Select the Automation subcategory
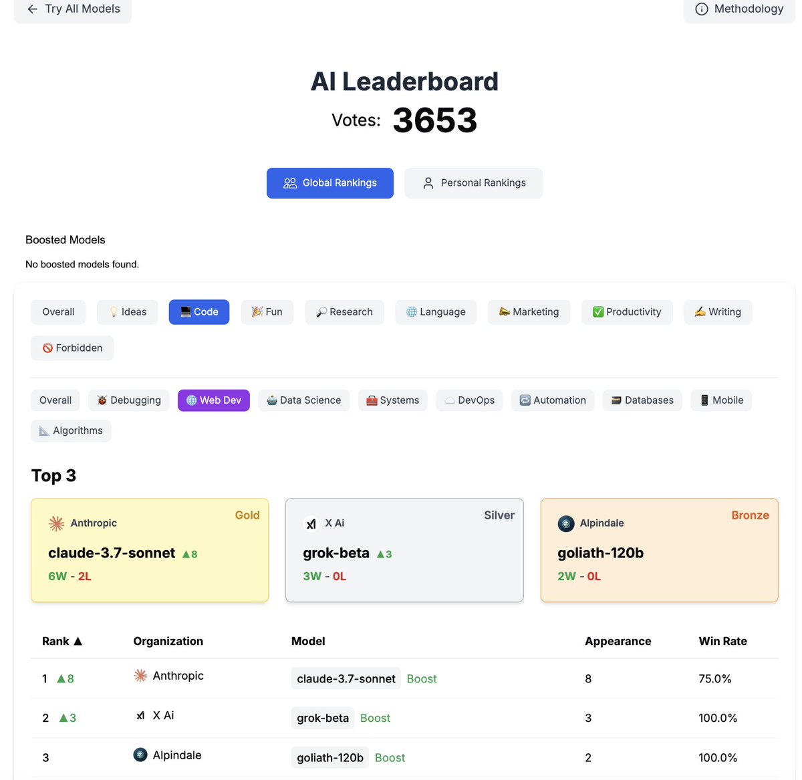The height and width of the screenshot is (780, 802). point(553,400)
